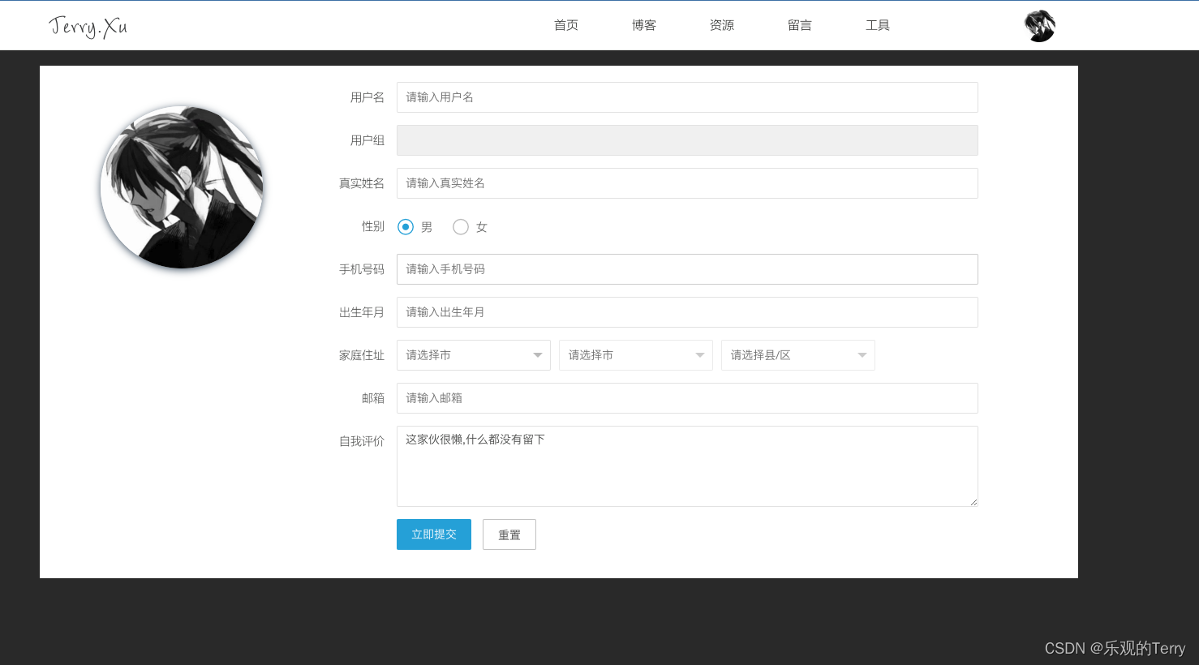
Task: Select the 女 gender radio button
Action: point(461,227)
